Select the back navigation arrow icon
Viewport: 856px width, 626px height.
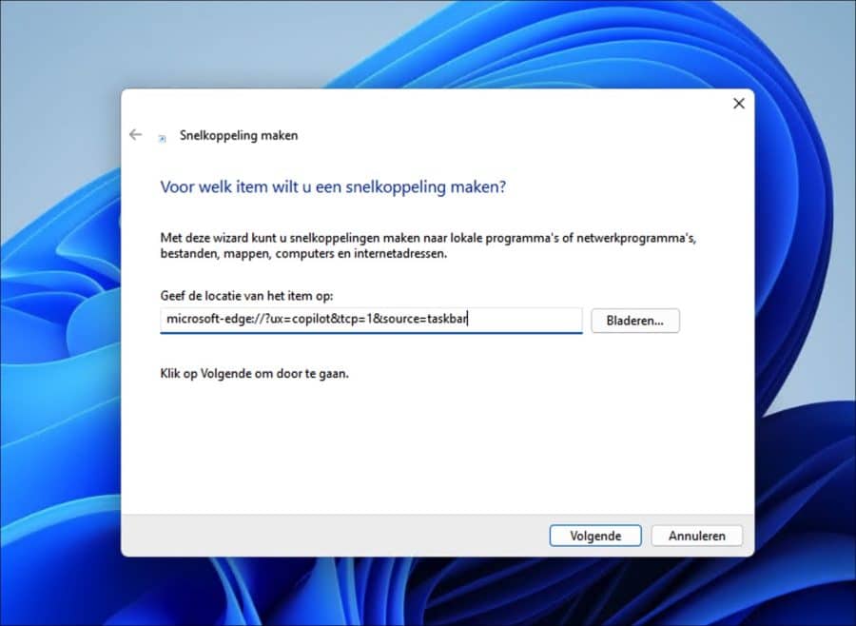click(x=135, y=135)
